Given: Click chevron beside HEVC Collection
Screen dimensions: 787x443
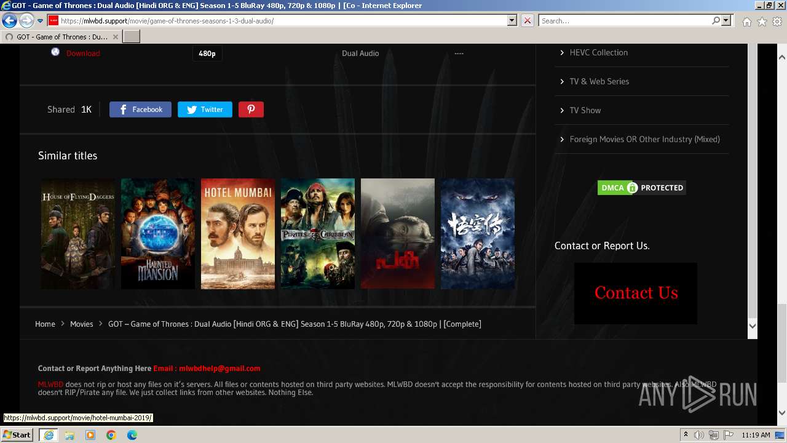Looking at the screenshot, I should point(562,52).
